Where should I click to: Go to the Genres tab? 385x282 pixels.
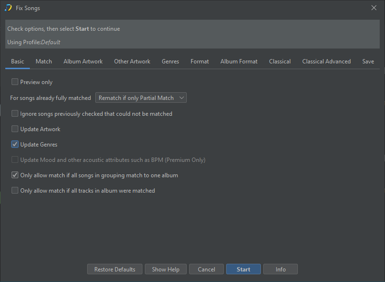point(170,61)
